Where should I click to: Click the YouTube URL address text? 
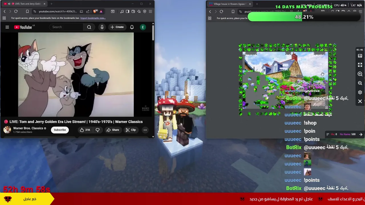point(58,11)
